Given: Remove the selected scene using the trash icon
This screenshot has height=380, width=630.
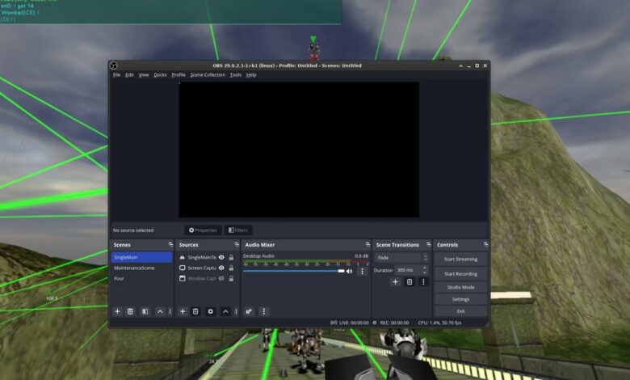Looking at the screenshot, I should (130, 311).
